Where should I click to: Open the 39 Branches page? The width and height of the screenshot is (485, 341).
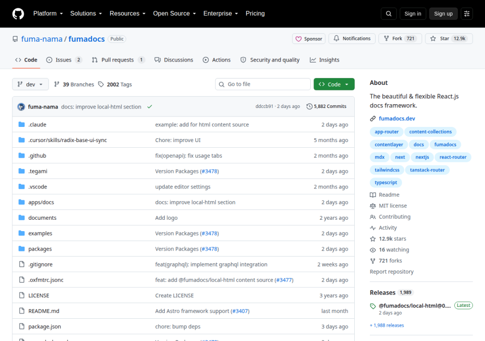click(x=74, y=84)
